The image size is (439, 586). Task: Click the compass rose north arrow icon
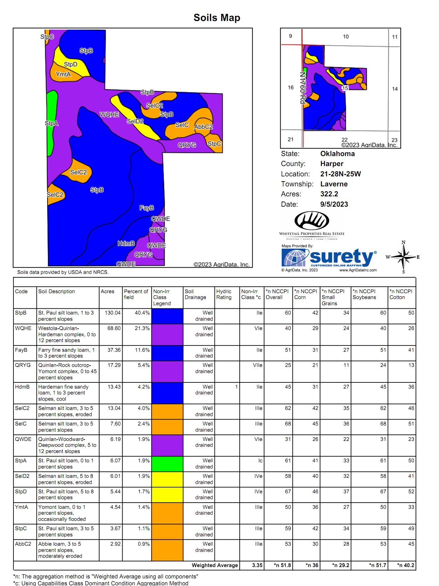404,257
